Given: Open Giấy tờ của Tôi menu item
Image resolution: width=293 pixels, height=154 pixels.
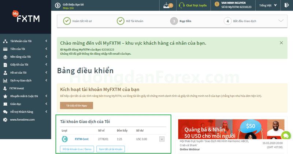Looking at the screenshot, I should (19, 65).
